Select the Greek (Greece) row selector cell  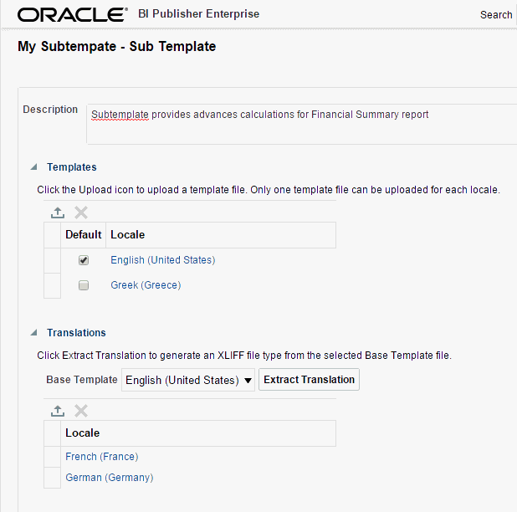(x=52, y=285)
